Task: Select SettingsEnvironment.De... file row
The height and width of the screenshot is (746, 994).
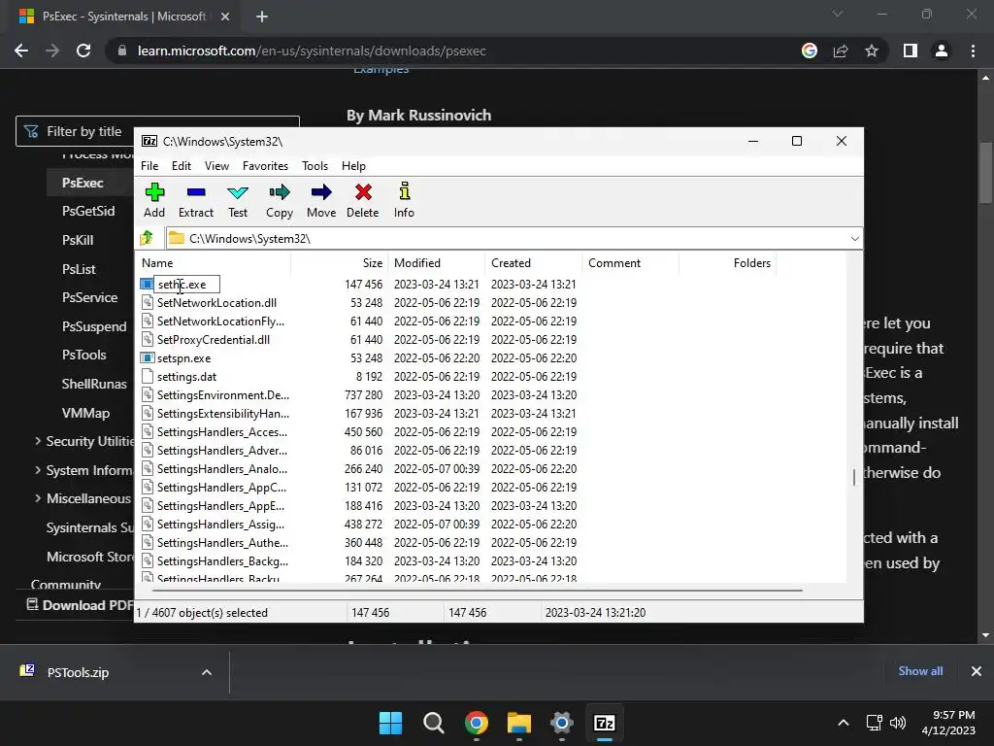Action: pyautogui.click(x=223, y=394)
